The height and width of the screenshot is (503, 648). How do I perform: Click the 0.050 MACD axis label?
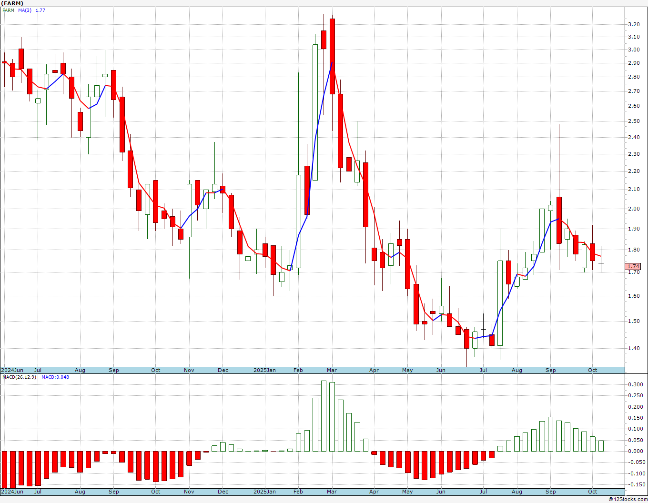tap(635, 441)
